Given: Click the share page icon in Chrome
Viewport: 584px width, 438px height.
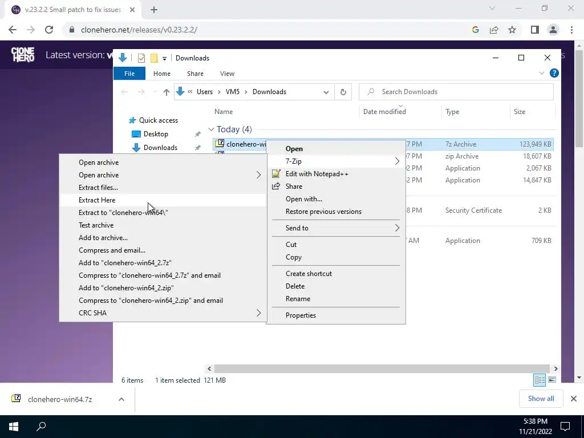Looking at the screenshot, I should pos(494,30).
